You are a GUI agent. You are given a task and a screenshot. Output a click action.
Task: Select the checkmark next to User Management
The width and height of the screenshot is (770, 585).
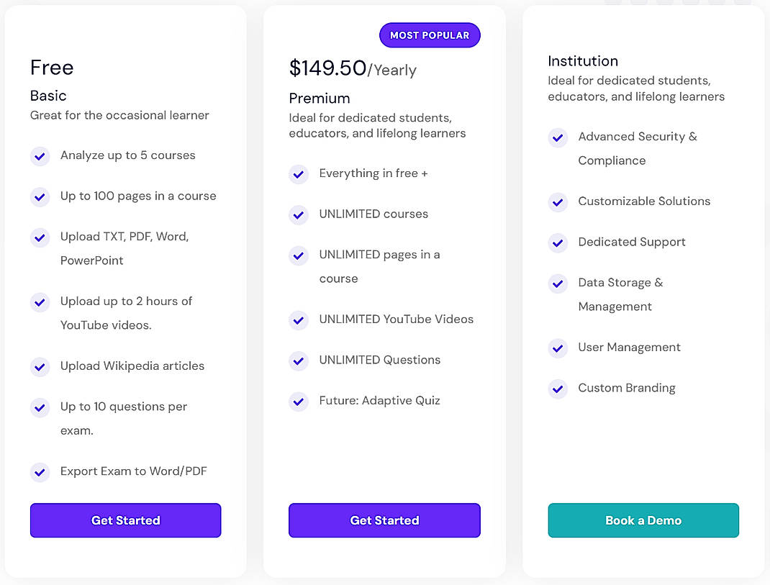558,348
